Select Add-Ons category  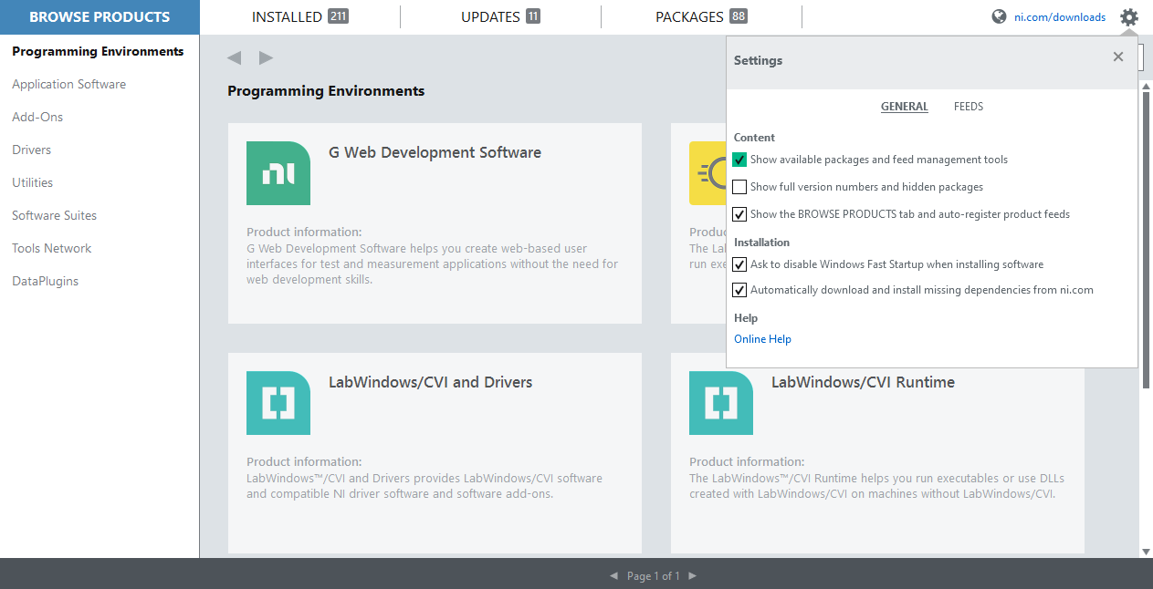(x=37, y=118)
